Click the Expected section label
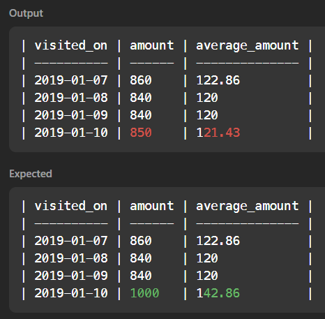The height and width of the screenshot is (319, 325). pos(31,174)
